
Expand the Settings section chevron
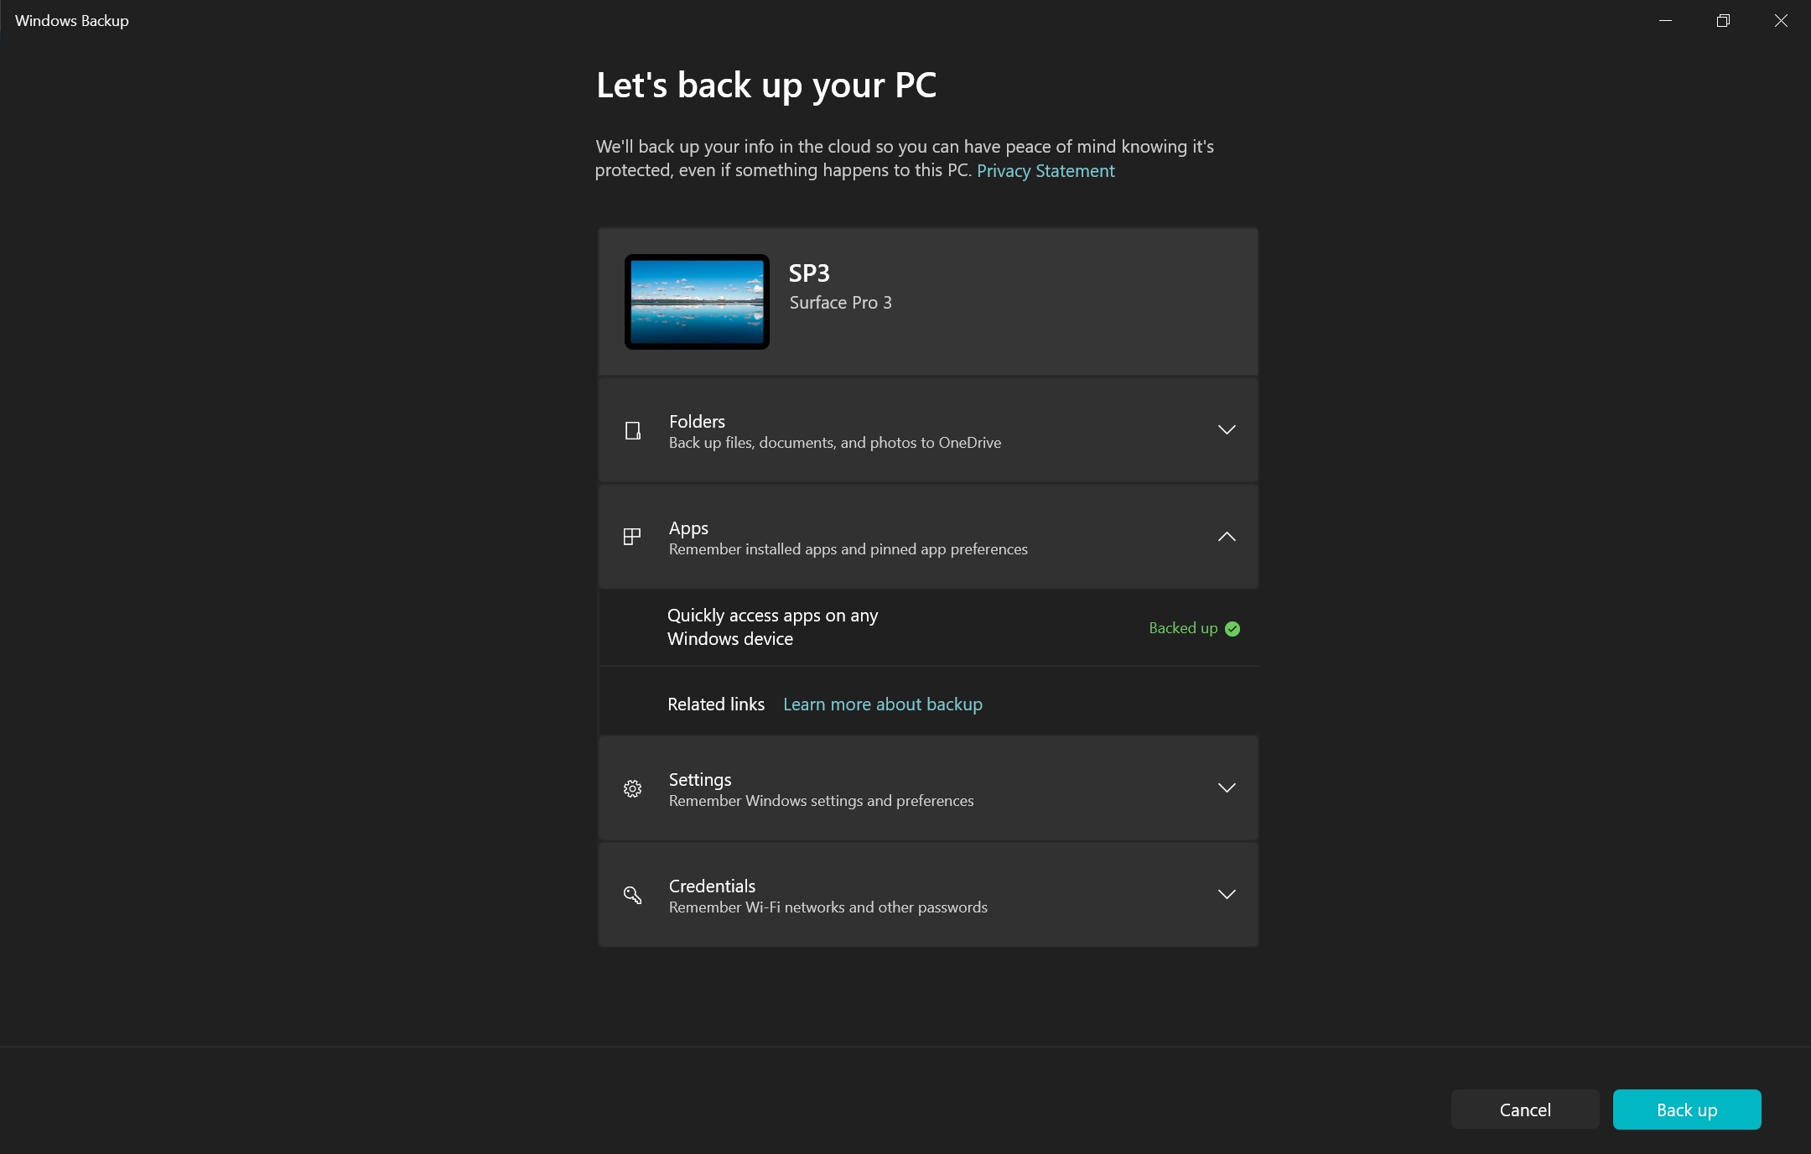[1227, 788]
